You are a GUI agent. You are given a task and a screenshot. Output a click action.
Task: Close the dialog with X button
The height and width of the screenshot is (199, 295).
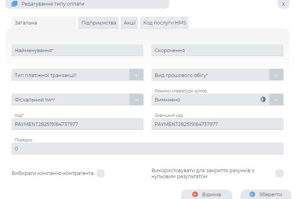(x=283, y=4)
